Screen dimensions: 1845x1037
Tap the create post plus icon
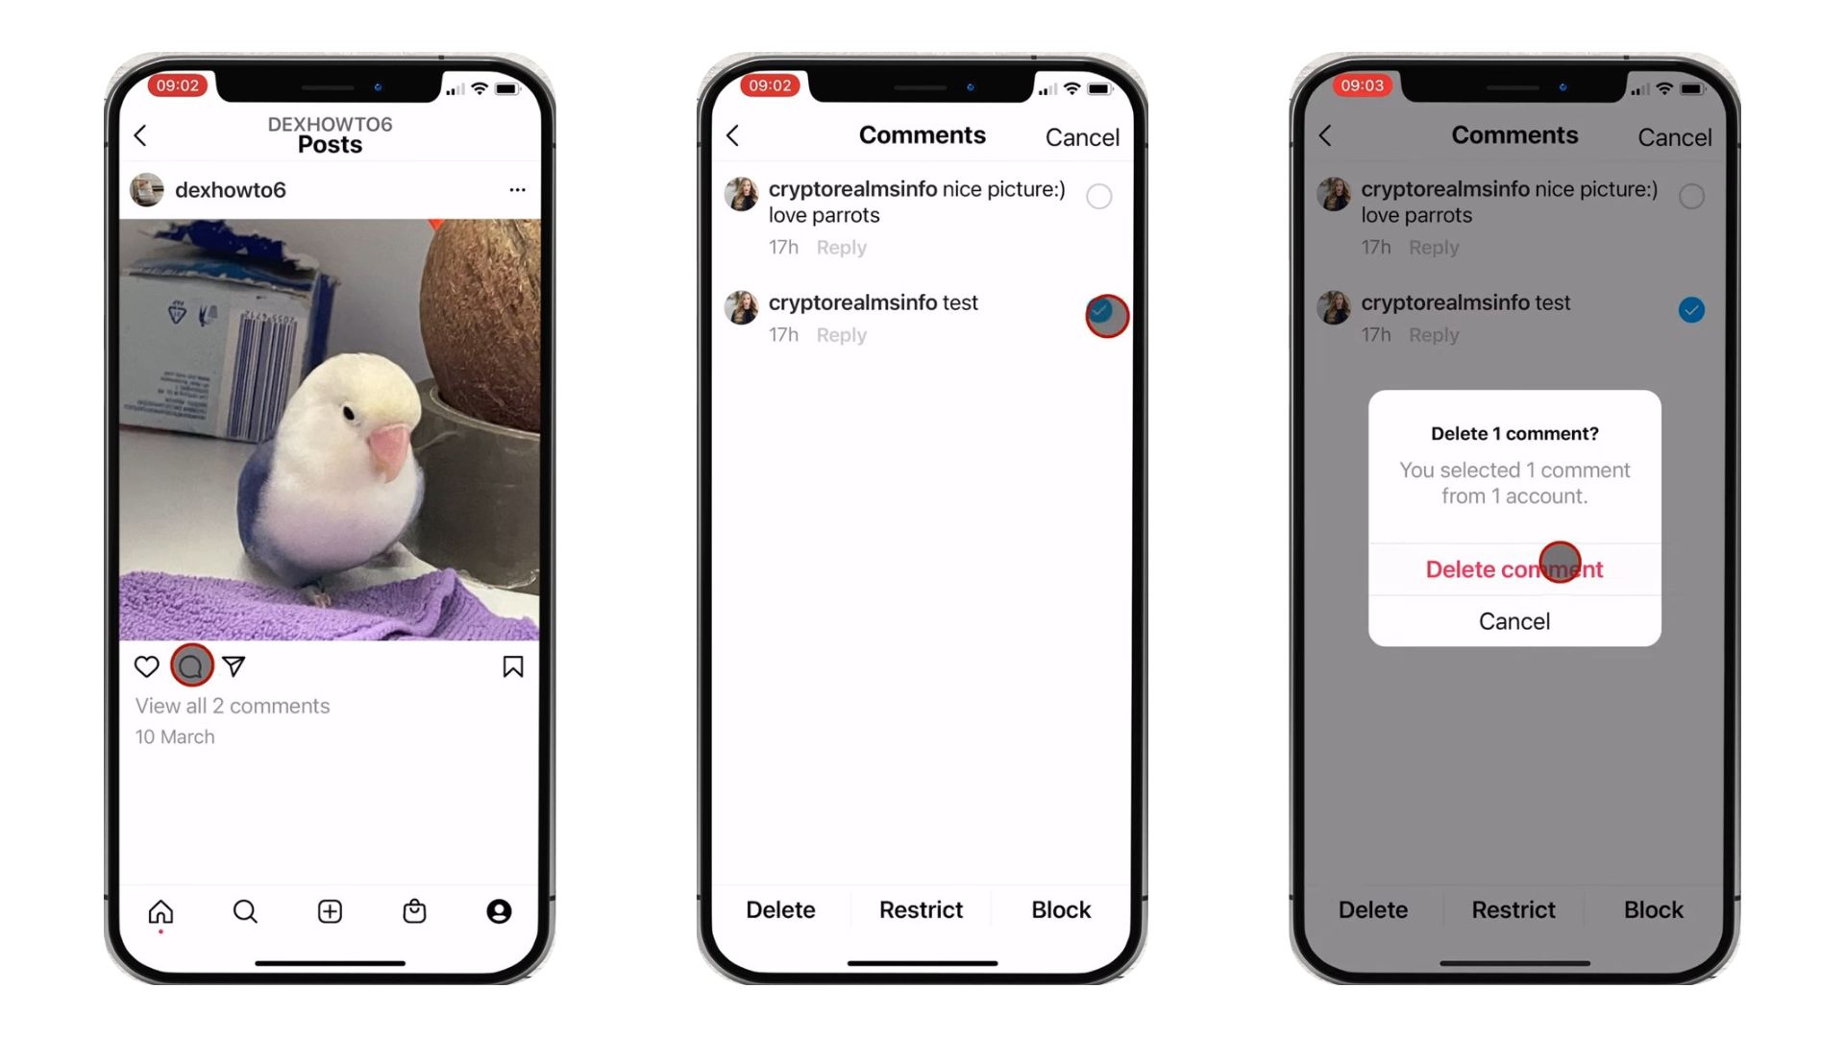click(x=330, y=910)
